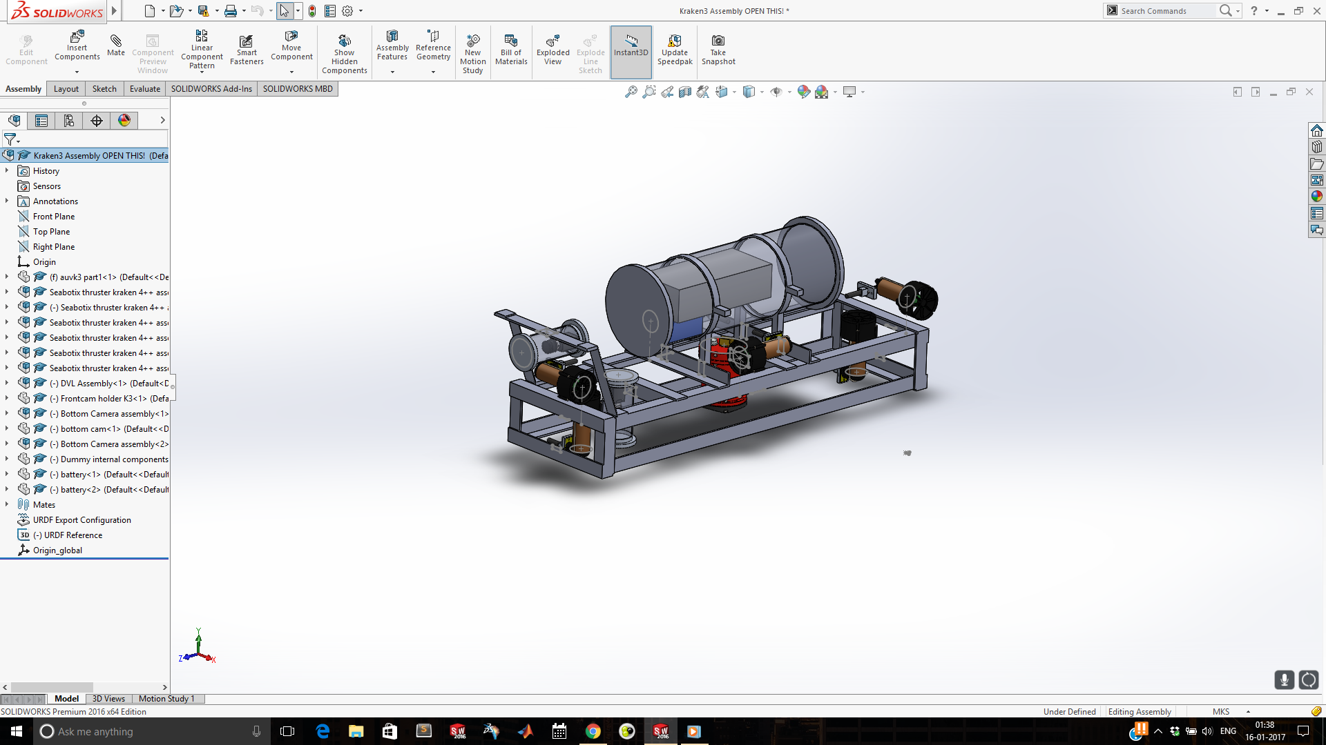1326x745 pixels.
Task: Click Update Speedpak tool
Action: tap(675, 50)
